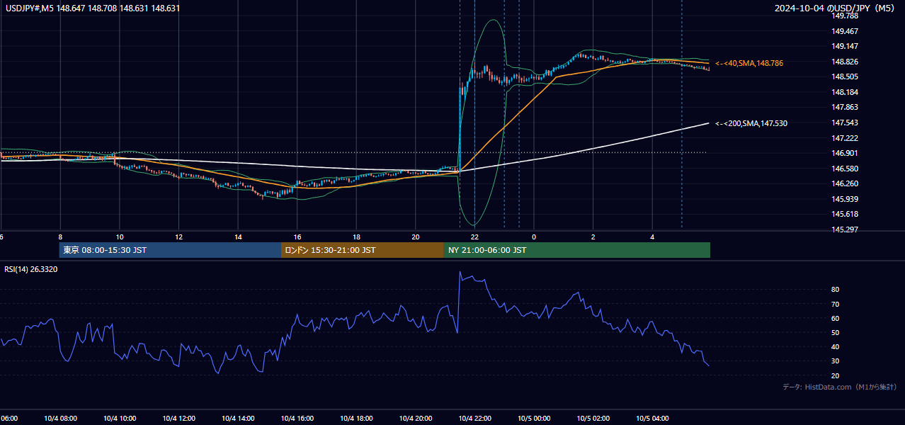The height and width of the screenshot is (425, 905).
Task: Click RSI scale value 30
Action: tap(836, 361)
